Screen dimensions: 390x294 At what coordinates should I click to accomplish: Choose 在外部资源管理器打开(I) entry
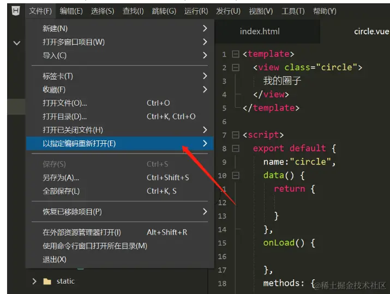pos(120,232)
